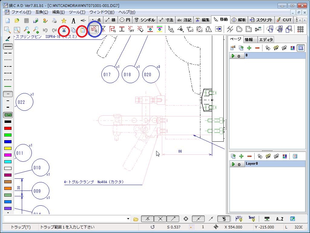The image size is (310, 233).
Task: Pick the yellow color swatch
Action: (x=8, y=148)
